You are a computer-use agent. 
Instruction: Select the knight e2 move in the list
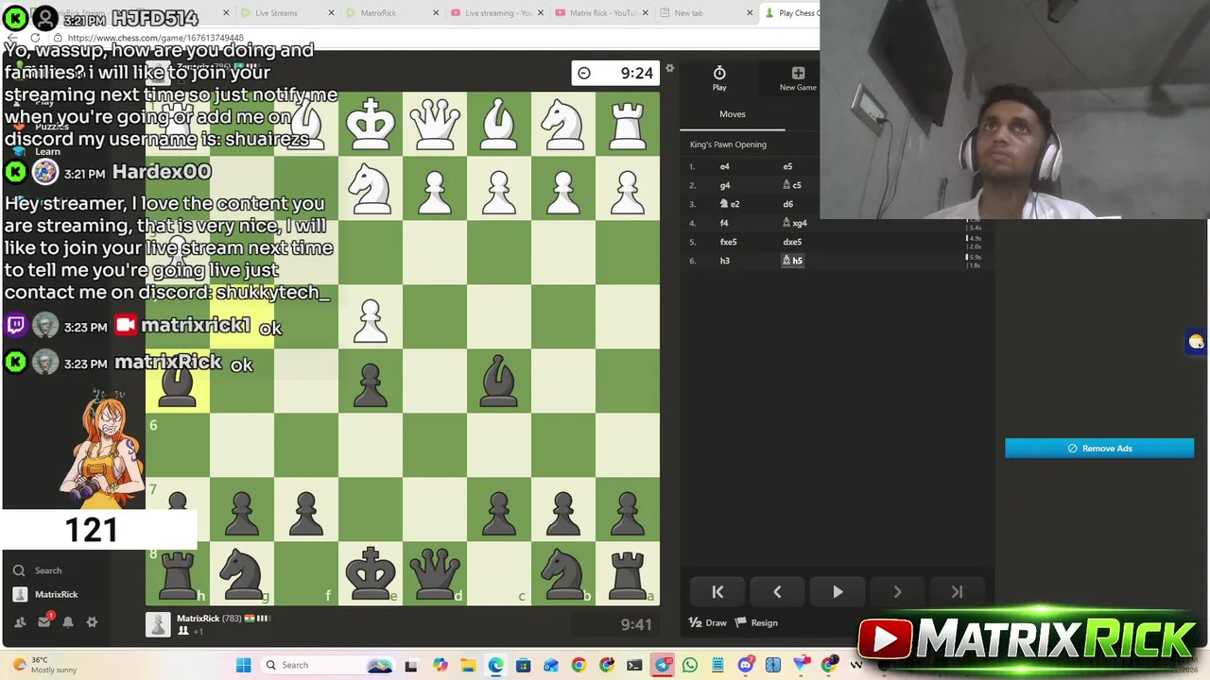tap(730, 204)
